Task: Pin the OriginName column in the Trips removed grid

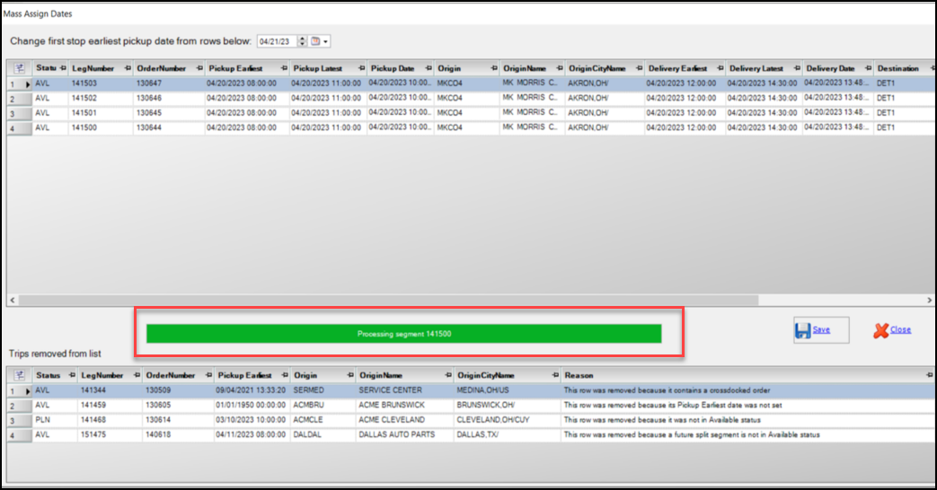Action: point(448,375)
